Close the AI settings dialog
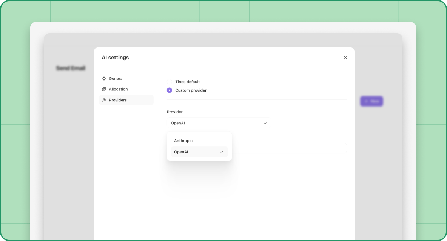Viewport: 447px width, 241px height. pos(345,58)
